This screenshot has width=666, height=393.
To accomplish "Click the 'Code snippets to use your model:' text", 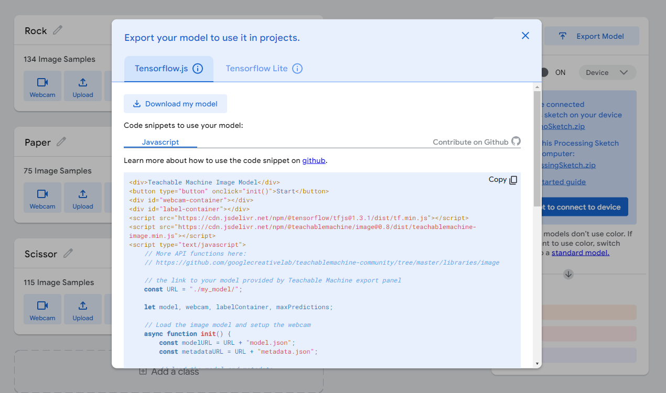I will (184, 126).
